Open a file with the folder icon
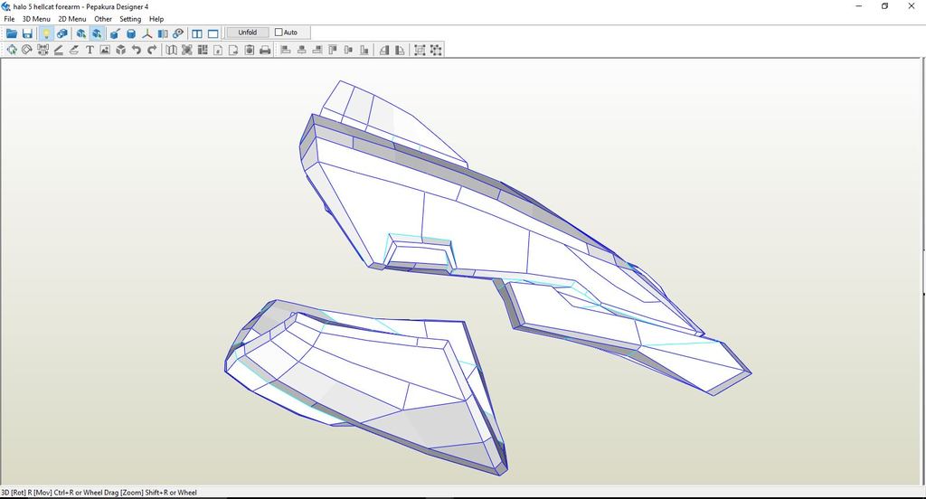 tap(11, 33)
